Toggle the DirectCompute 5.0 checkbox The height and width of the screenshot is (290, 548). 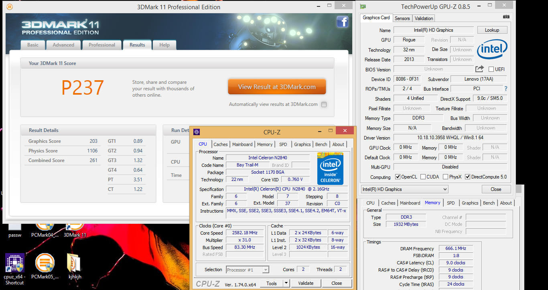coord(467,177)
